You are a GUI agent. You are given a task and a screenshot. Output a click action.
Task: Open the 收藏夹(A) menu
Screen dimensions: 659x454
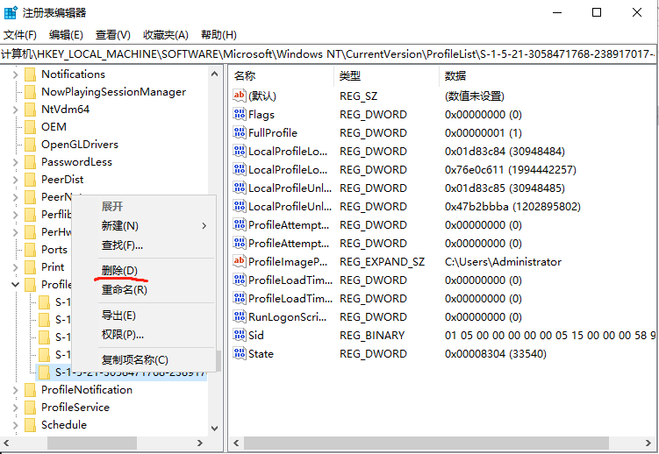(166, 35)
